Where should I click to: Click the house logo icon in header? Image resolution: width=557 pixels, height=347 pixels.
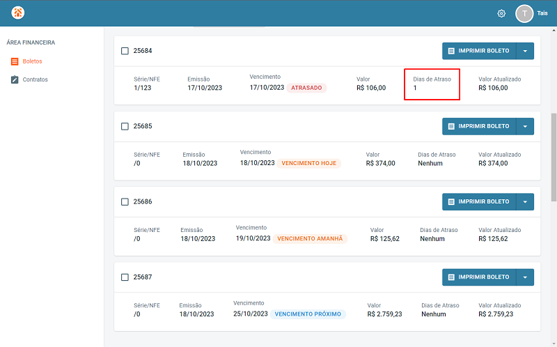tap(18, 13)
